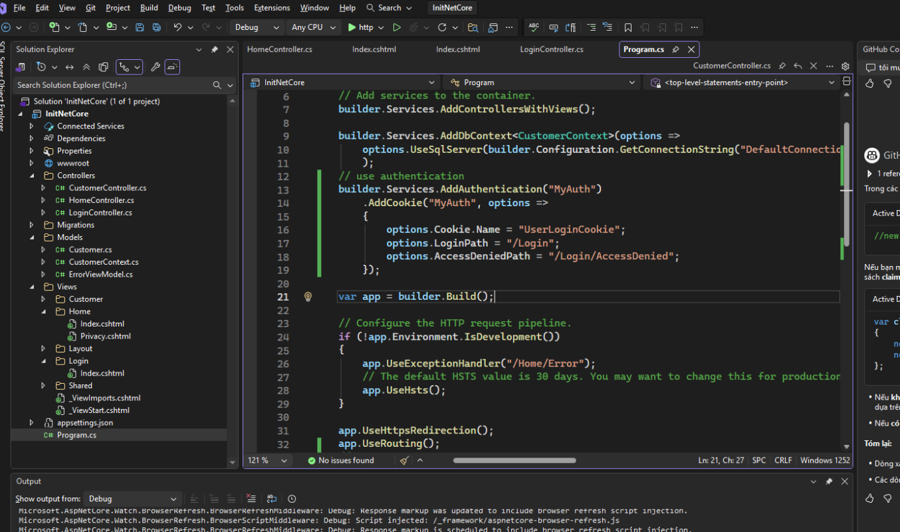
Task: Expand the Migrations folder node
Action: [31, 225]
